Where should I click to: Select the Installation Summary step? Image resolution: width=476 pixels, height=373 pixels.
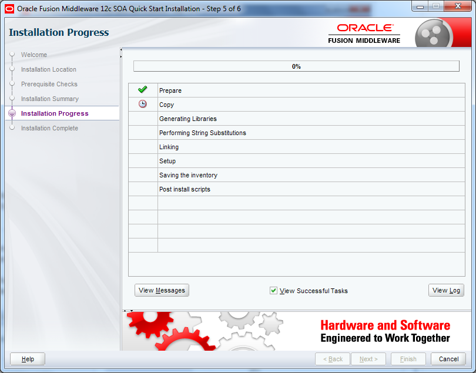click(x=50, y=99)
